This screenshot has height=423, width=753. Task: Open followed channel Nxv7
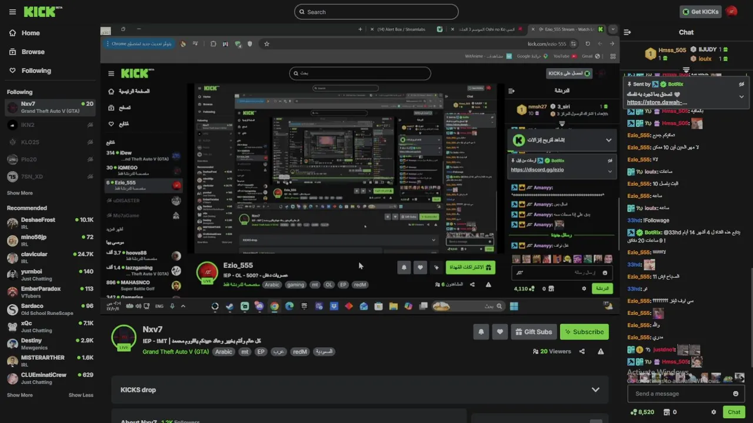point(50,108)
